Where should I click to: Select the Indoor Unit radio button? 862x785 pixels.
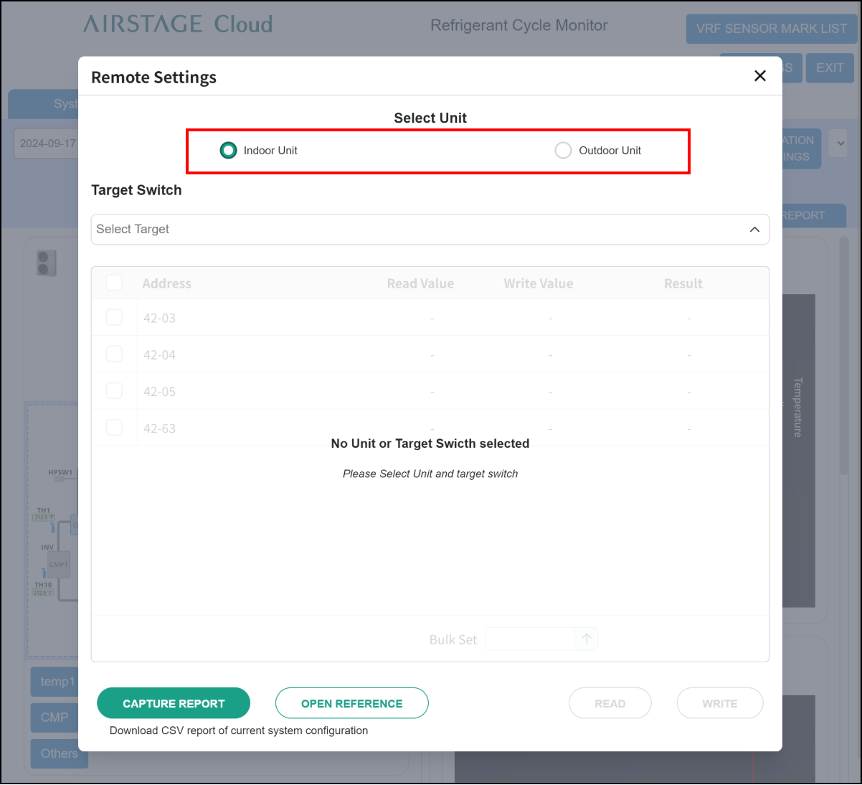(x=228, y=151)
